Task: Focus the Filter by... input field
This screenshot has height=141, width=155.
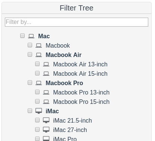Action: pyautogui.click(x=77, y=22)
